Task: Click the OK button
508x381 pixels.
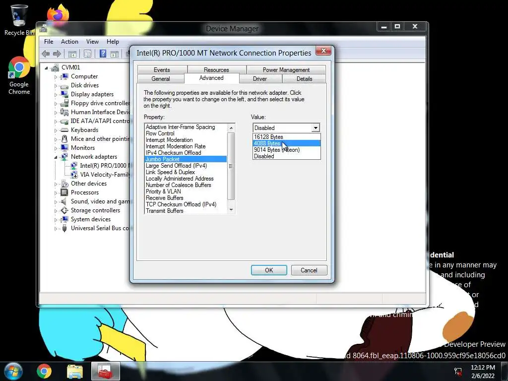Action: 269,270
